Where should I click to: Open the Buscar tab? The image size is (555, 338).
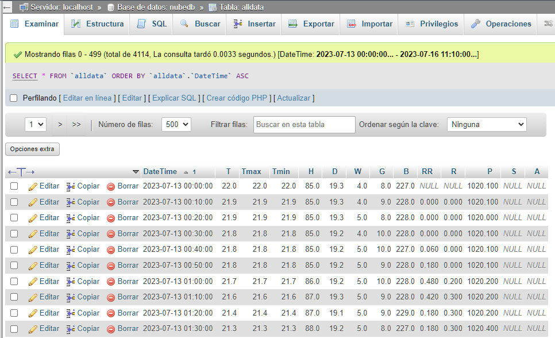click(x=200, y=24)
